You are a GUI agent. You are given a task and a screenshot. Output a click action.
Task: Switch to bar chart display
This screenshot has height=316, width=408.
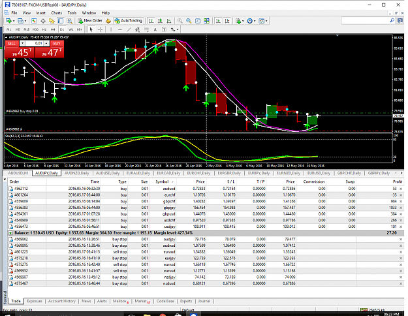point(151,21)
